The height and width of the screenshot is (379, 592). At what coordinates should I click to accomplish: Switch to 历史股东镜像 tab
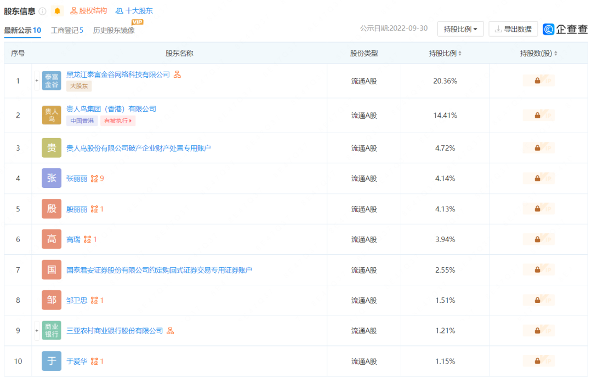(x=113, y=30)
